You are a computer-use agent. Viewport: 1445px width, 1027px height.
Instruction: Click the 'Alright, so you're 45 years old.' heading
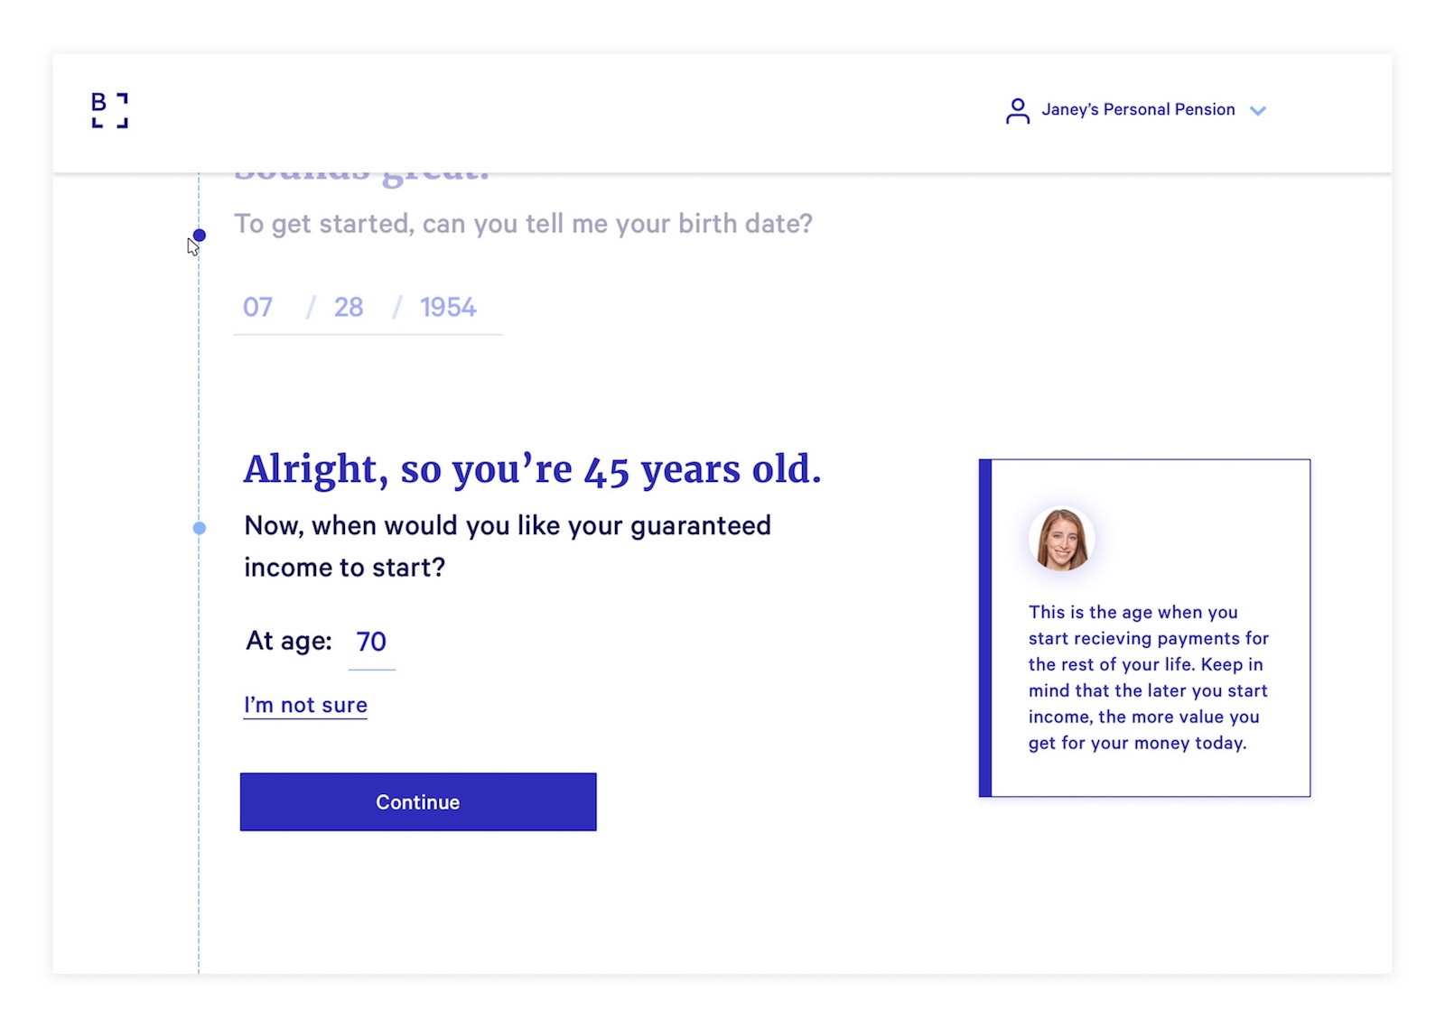coord(532,469)
